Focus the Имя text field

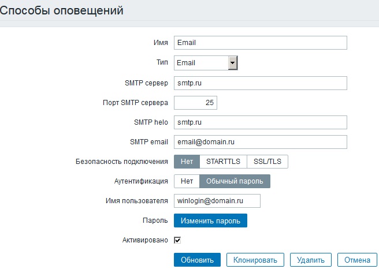[x=260, y=43]
